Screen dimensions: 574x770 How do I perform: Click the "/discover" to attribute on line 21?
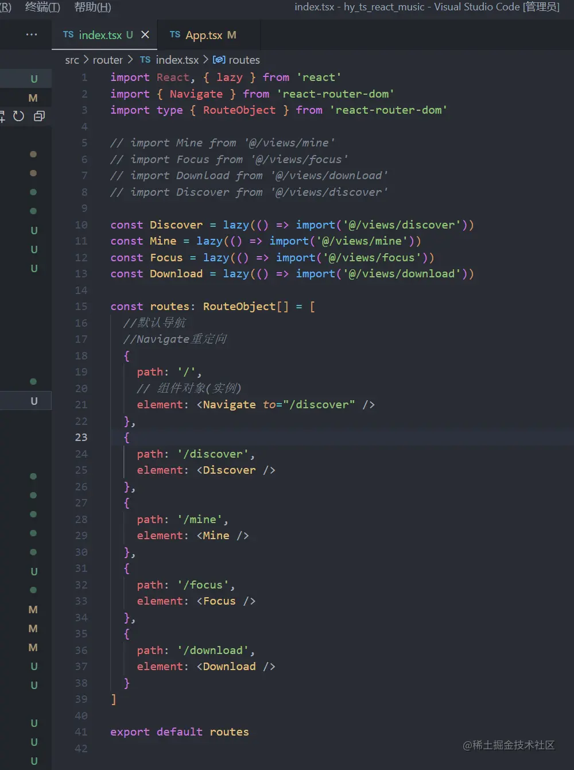[x=319, y=405]
